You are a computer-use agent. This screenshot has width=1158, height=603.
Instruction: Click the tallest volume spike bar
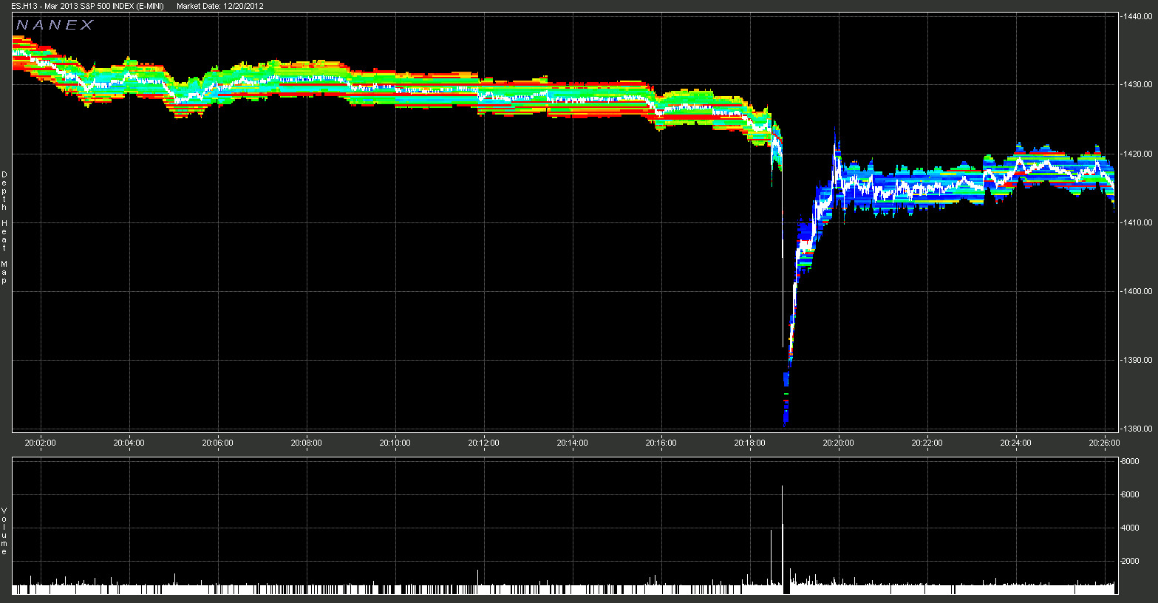(x=782, y=536)
